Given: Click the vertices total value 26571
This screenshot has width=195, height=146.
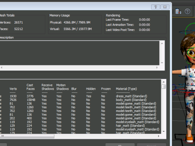Looking at the screenshot, I should click(x=19, y=22).
